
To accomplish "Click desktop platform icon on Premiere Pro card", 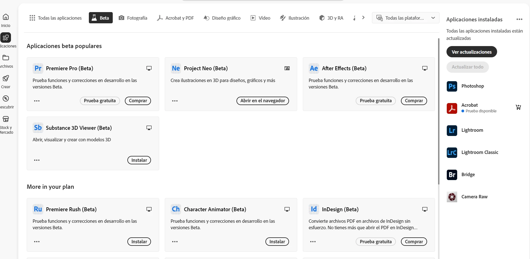I will tap(149, 68).
